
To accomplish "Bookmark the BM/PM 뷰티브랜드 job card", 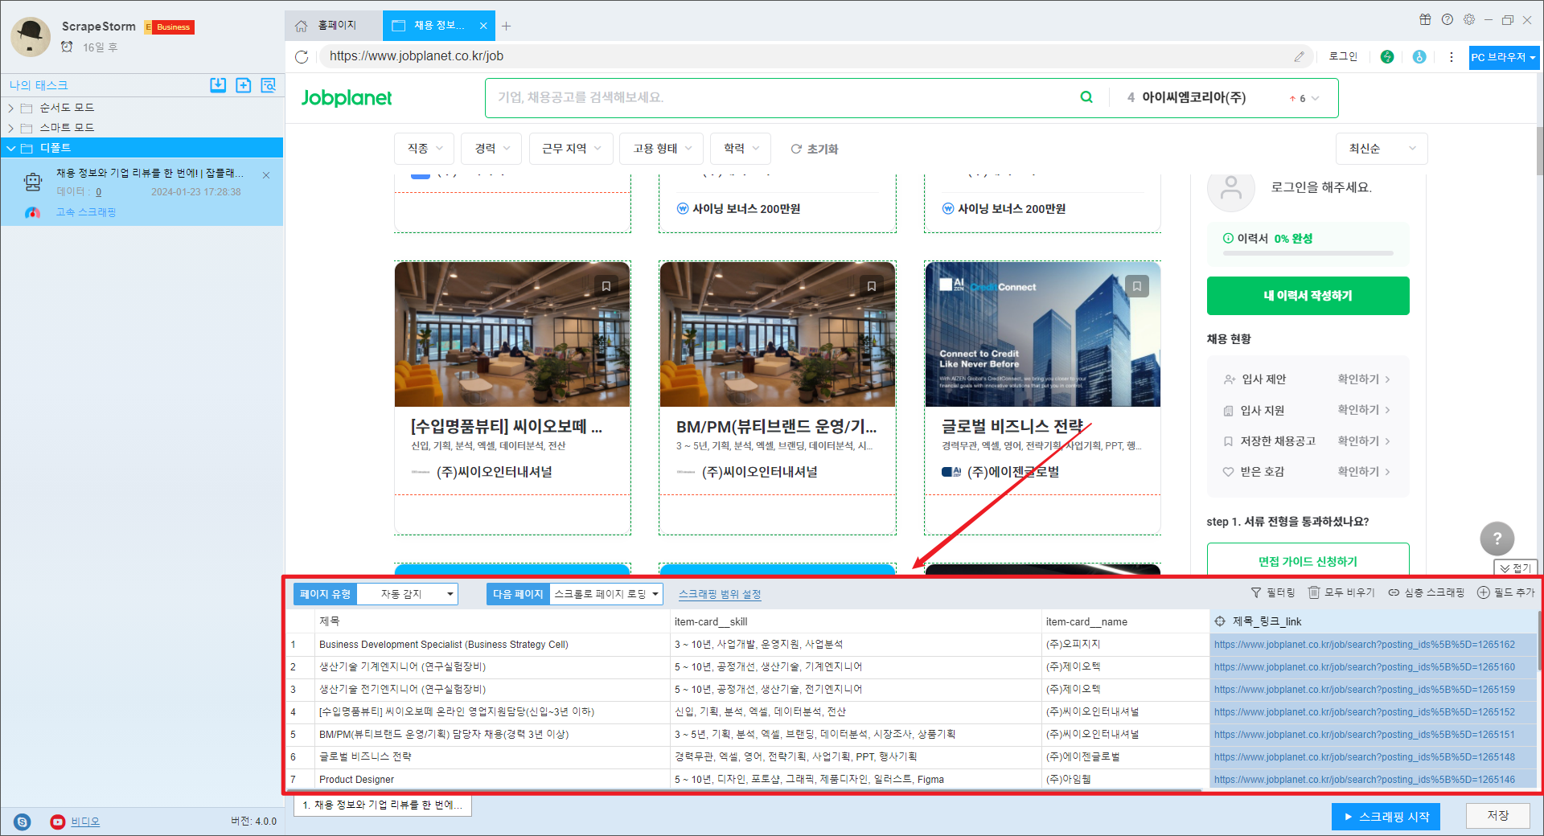I will pos(872,286).
